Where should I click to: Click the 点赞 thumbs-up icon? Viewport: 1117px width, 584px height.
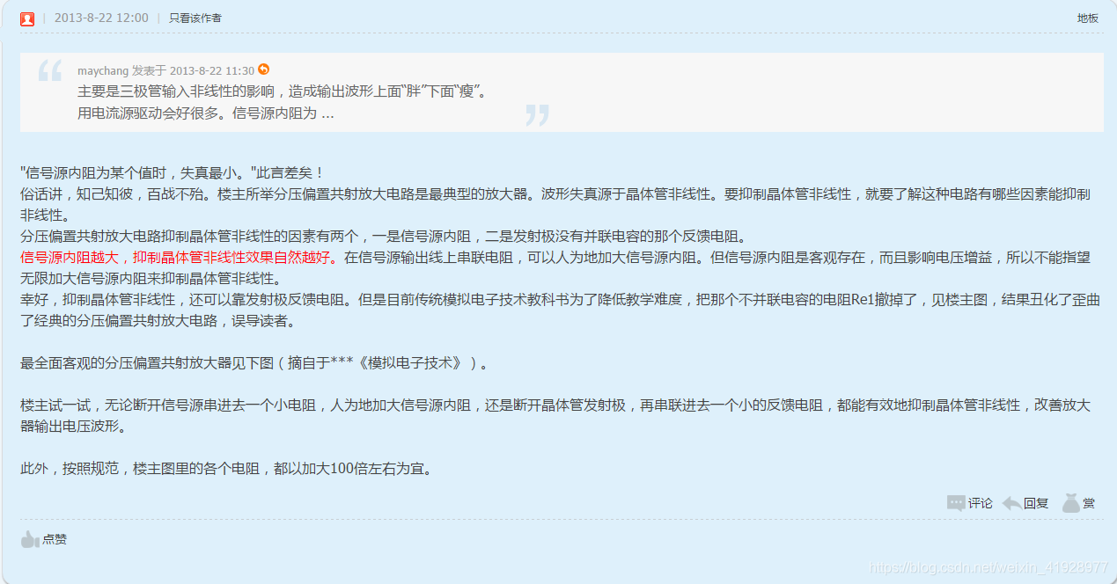coord(30,539)
